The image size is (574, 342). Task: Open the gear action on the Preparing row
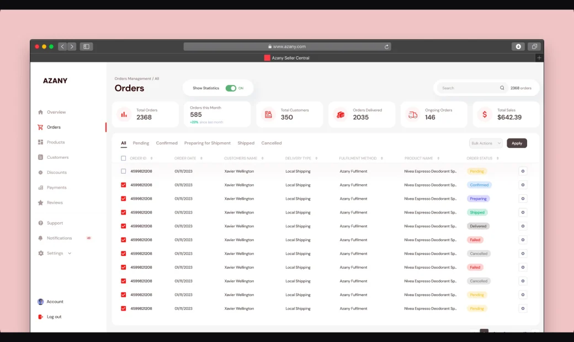pos(523,199)
